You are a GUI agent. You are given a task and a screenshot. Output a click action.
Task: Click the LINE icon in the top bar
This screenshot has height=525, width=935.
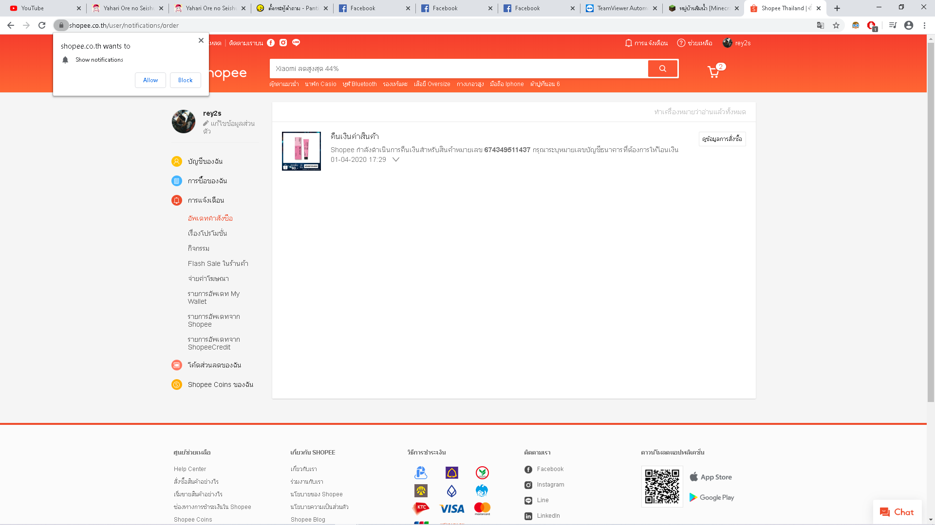(296, 43)
